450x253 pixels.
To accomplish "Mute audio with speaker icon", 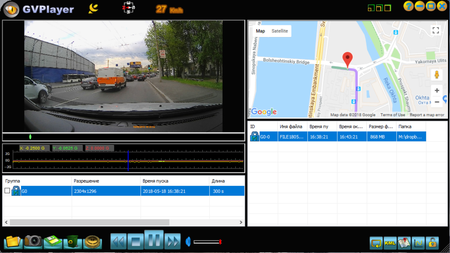I will [x=188, y=242].
